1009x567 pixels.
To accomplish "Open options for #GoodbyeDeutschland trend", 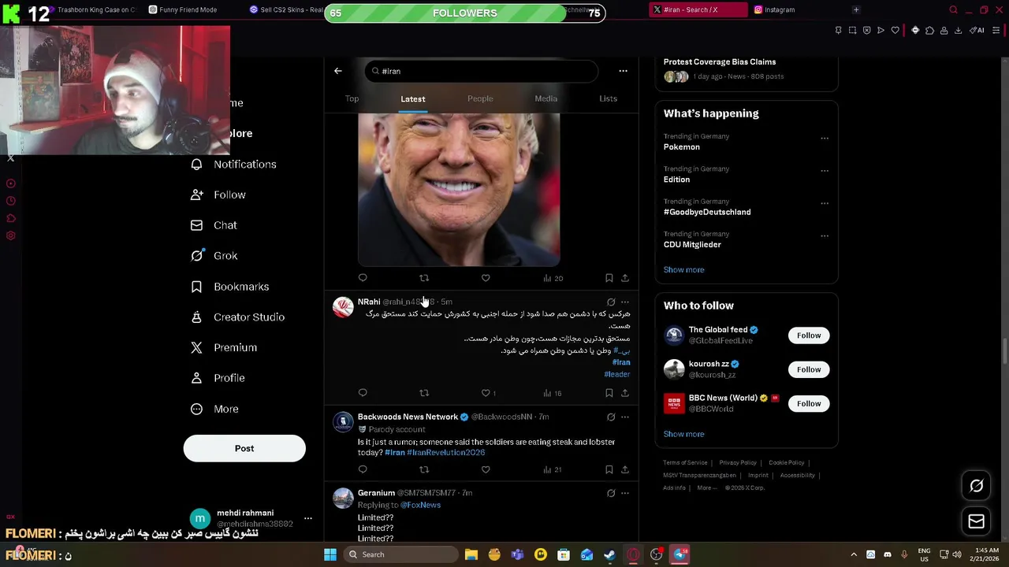I will 825,203.
